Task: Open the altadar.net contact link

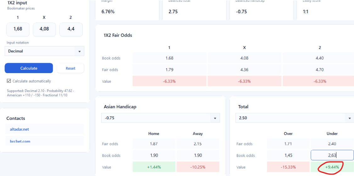Action: click(19, 129)
